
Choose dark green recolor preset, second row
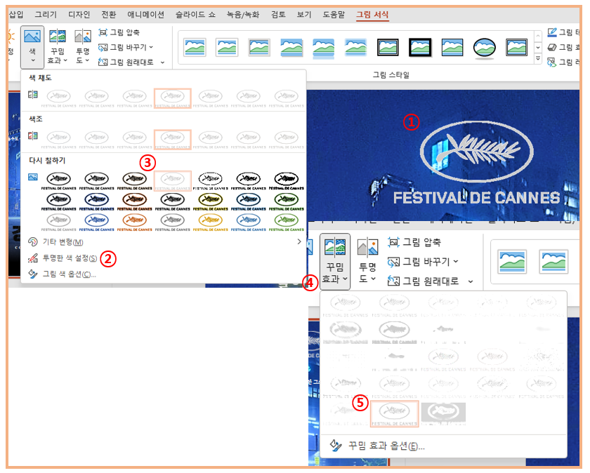click(287, 202)
